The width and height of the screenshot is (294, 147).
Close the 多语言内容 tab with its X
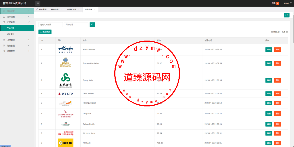[79, 9]
